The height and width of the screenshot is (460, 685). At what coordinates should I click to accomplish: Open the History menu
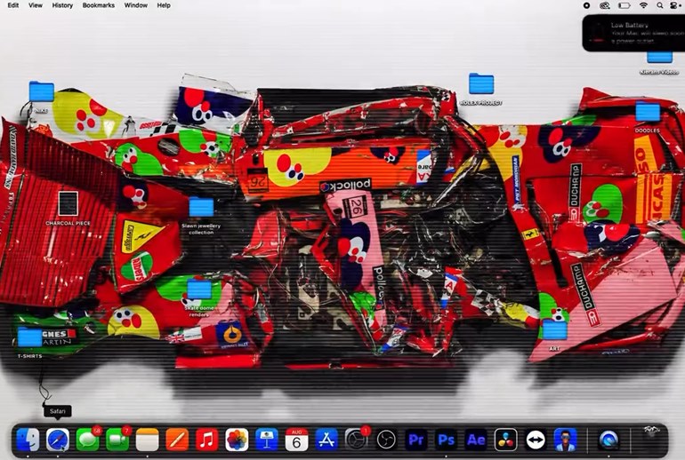tap(62, 5)
